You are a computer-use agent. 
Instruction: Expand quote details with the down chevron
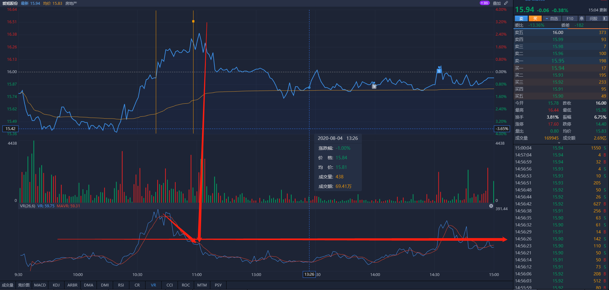[559, 143]
